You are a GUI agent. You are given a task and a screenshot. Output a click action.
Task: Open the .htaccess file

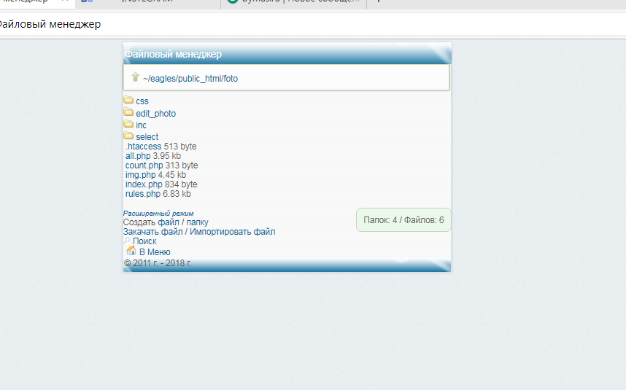pyautogui.click(x=143, y=147)
